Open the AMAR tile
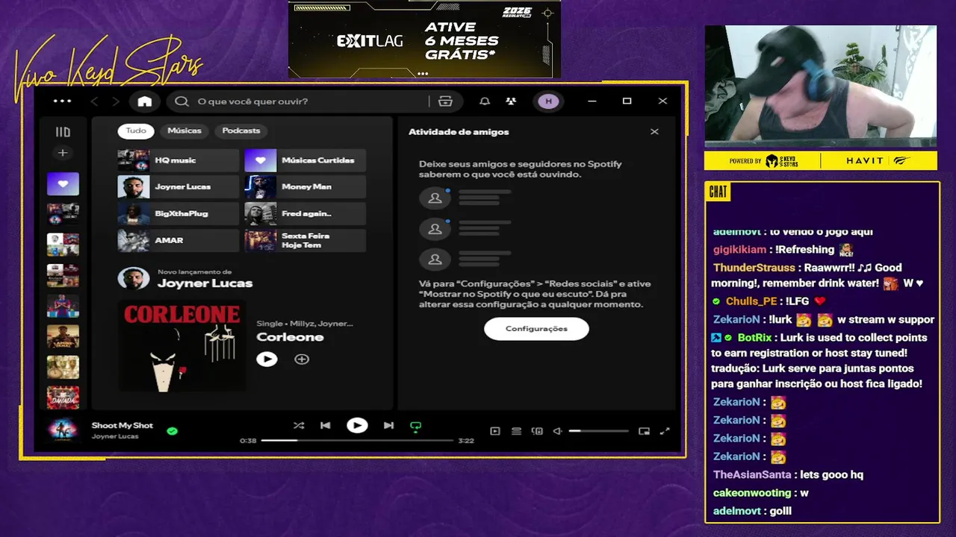Image resolution: width=956 pixels, height=537 pixels. pyautogui.click(x=178, y=241)
